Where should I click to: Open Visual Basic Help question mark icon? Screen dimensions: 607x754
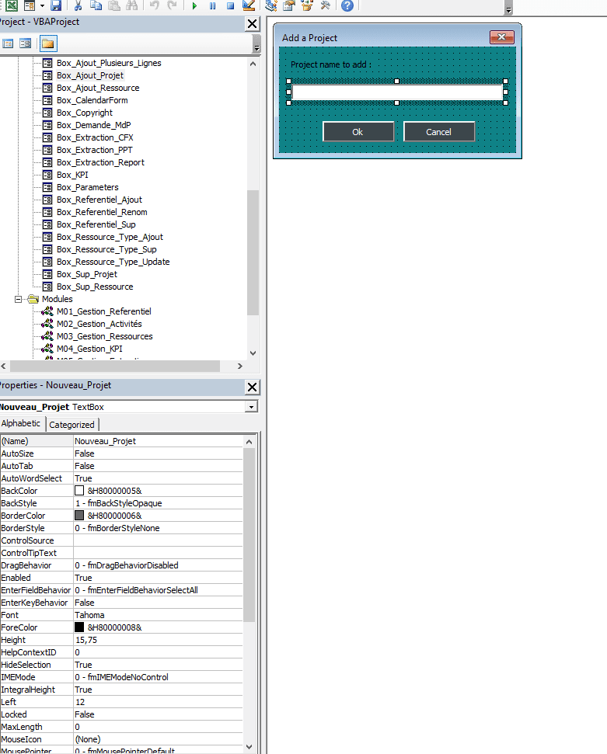pyautogui.click(x=347, y=5)
